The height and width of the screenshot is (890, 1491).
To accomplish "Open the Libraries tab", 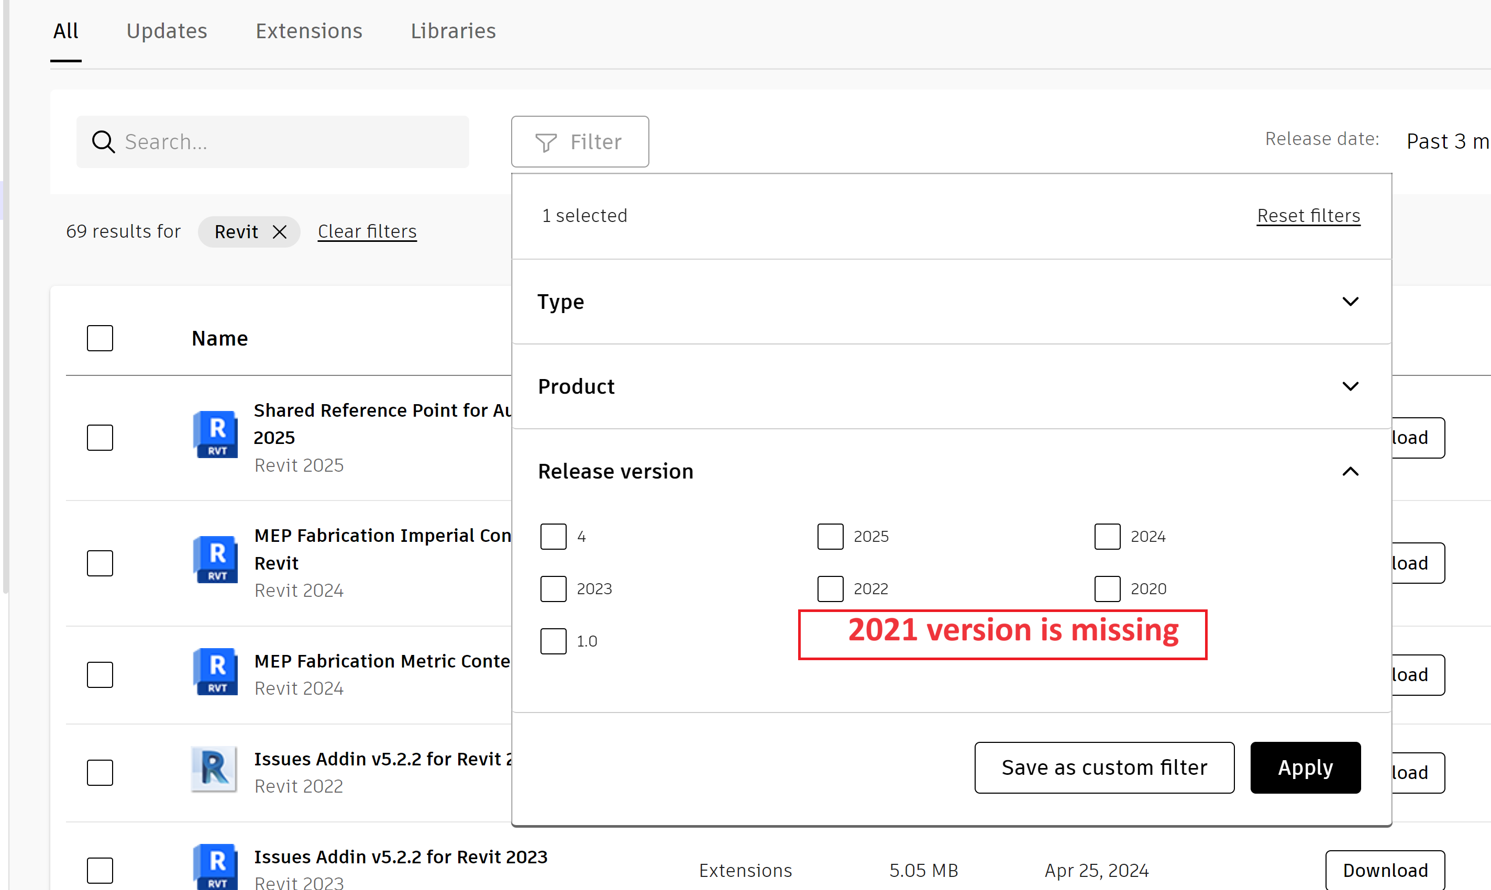I will pyautogui.click(x=453, y=30).
